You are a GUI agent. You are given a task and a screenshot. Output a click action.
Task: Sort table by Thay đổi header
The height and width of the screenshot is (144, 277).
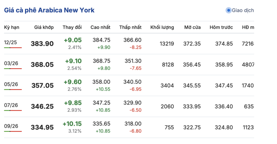72,27
